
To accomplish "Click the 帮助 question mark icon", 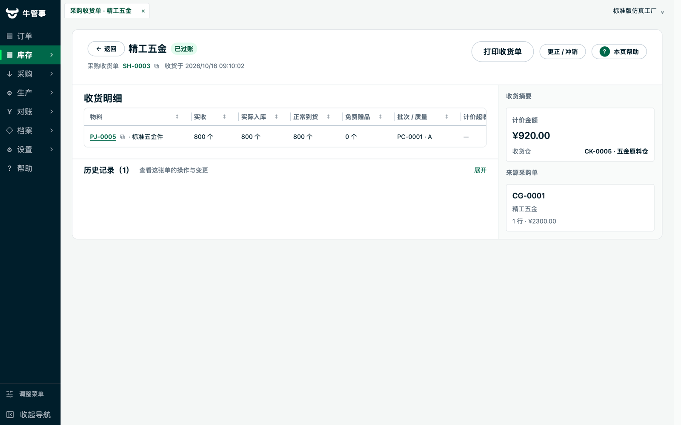I will 9,168.
